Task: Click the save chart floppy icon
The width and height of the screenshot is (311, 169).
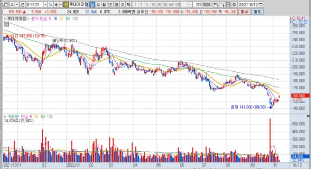Action: pyautogui.click(x=228, y=5)
